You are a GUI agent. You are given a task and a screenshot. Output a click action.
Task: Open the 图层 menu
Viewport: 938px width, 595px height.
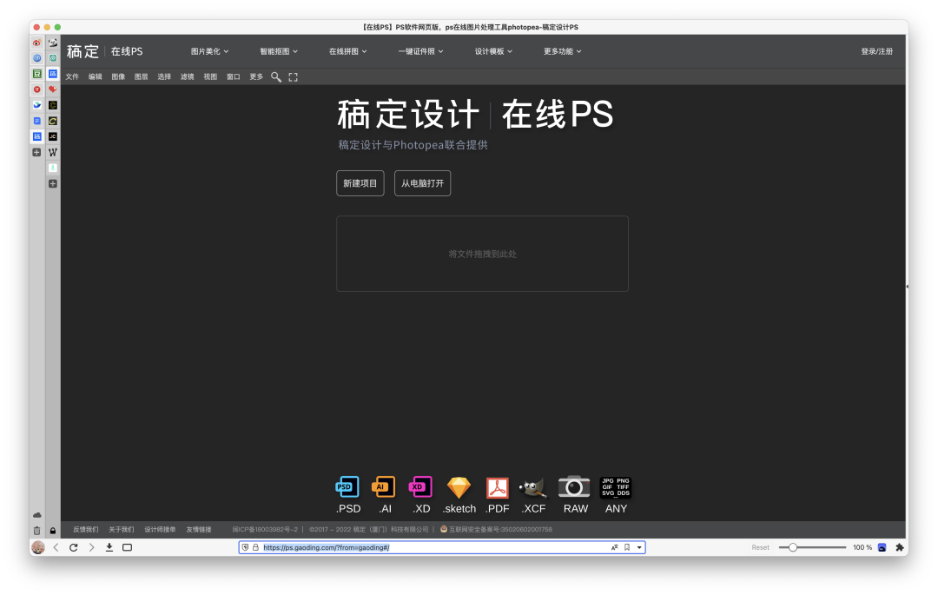142,76
